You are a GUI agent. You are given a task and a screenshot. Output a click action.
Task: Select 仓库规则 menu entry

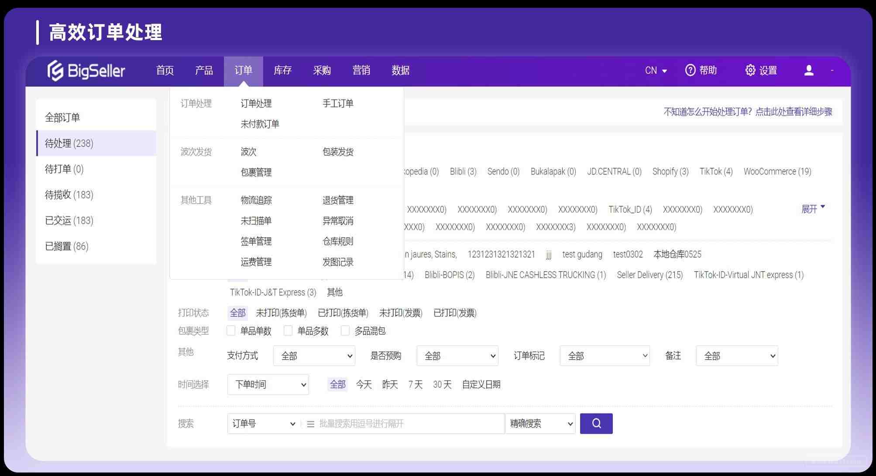338,241
